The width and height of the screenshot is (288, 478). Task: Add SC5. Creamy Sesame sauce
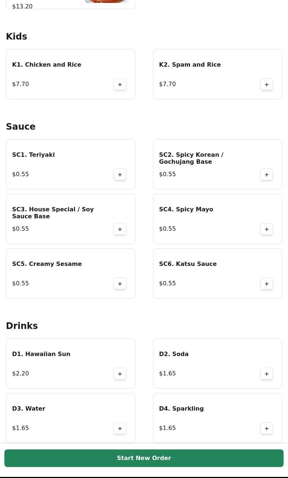coord(120,284)
